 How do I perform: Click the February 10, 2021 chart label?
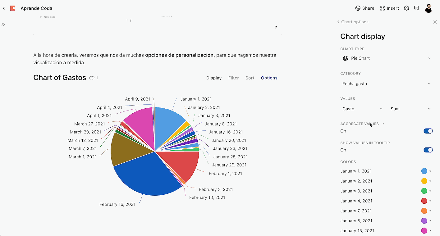(x=207, y=197)
